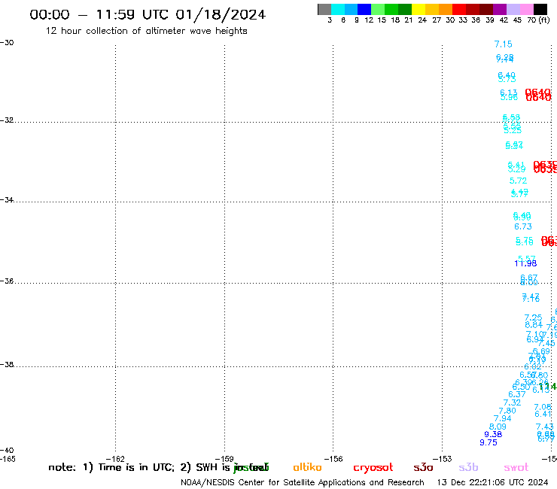
Task: Click the 6.37 wave height value
Action: (x=517, y=394)
